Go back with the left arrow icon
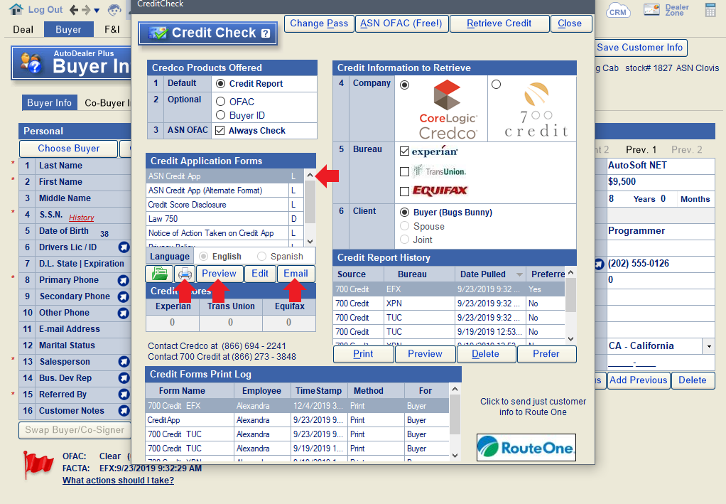 [74, 10]
